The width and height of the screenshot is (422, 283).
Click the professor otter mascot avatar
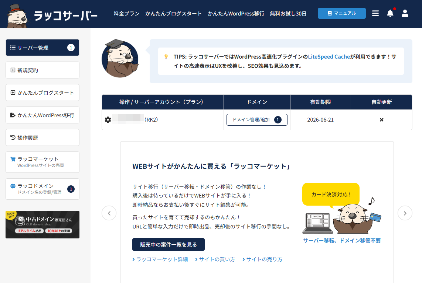(x=120, y=59)
